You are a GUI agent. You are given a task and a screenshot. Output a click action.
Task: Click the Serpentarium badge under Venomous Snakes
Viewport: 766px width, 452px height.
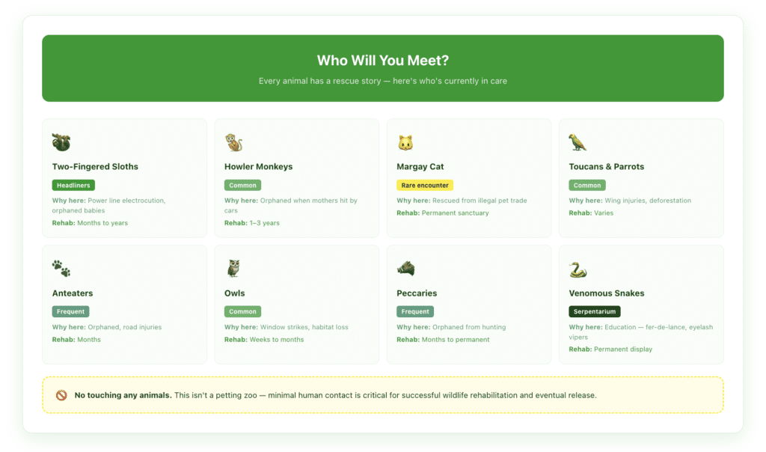point(594,311)
